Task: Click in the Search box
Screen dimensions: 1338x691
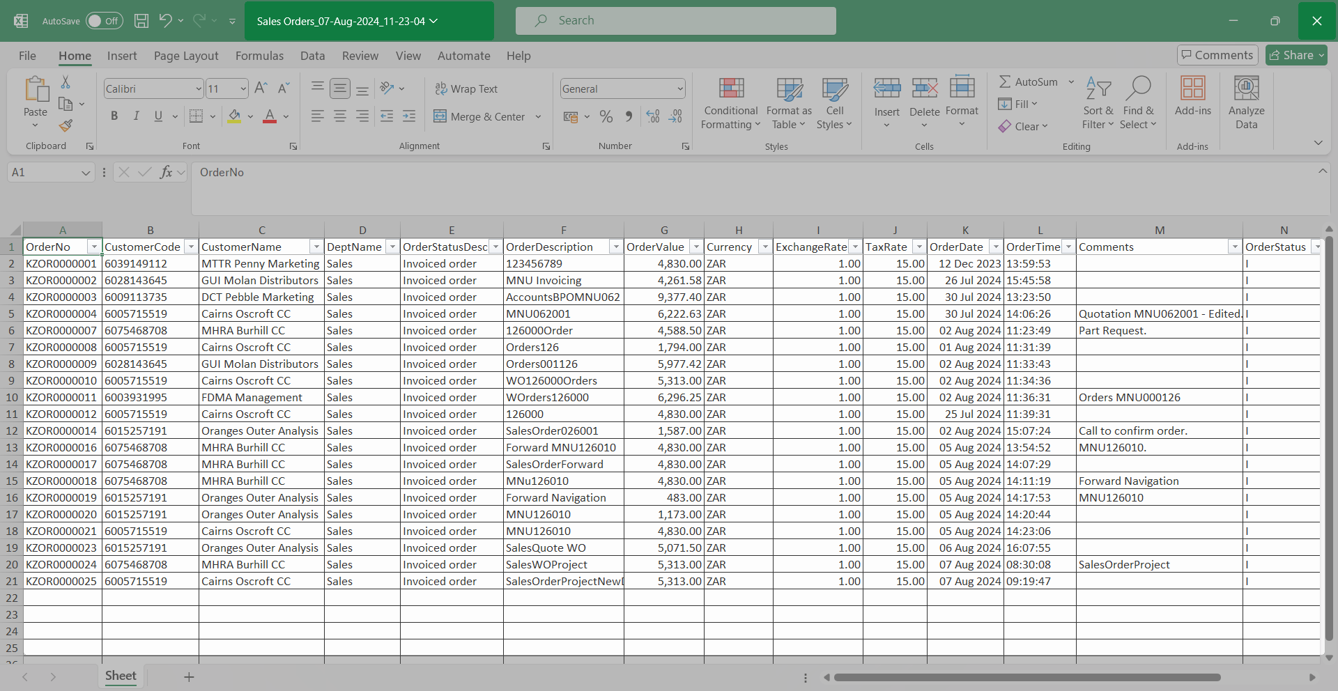Action: tap(676, 21)
